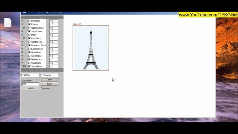238x134 pixels.
Task: Disable the Gold Block checkbox
Action: (29, 42)
